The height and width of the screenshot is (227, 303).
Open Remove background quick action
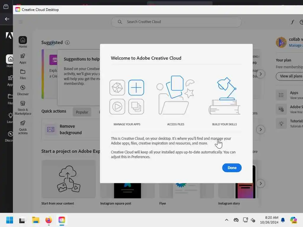[71, 129]
